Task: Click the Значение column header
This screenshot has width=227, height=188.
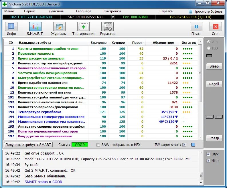Action: click(98, 43)
